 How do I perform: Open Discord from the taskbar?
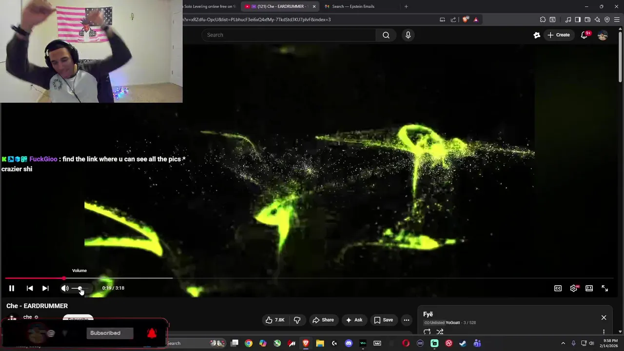coord(349,343)
